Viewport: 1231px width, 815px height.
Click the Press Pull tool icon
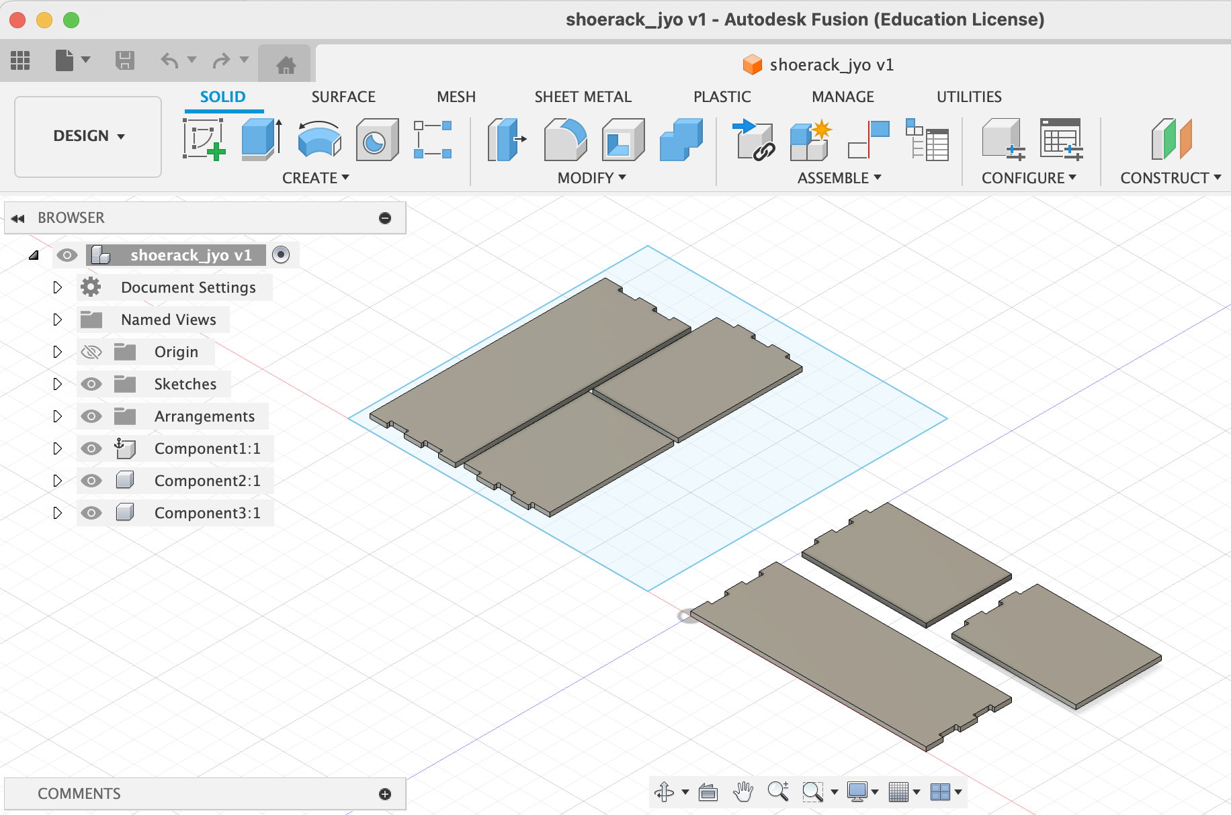pyautogui.click(x=507, y=139)
